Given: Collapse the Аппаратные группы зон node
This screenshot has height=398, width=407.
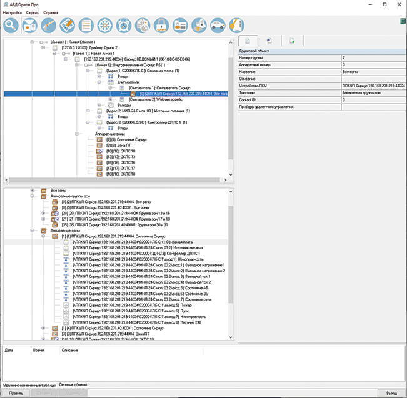Looking at the screenshot, I should click(x=32, y=196).
